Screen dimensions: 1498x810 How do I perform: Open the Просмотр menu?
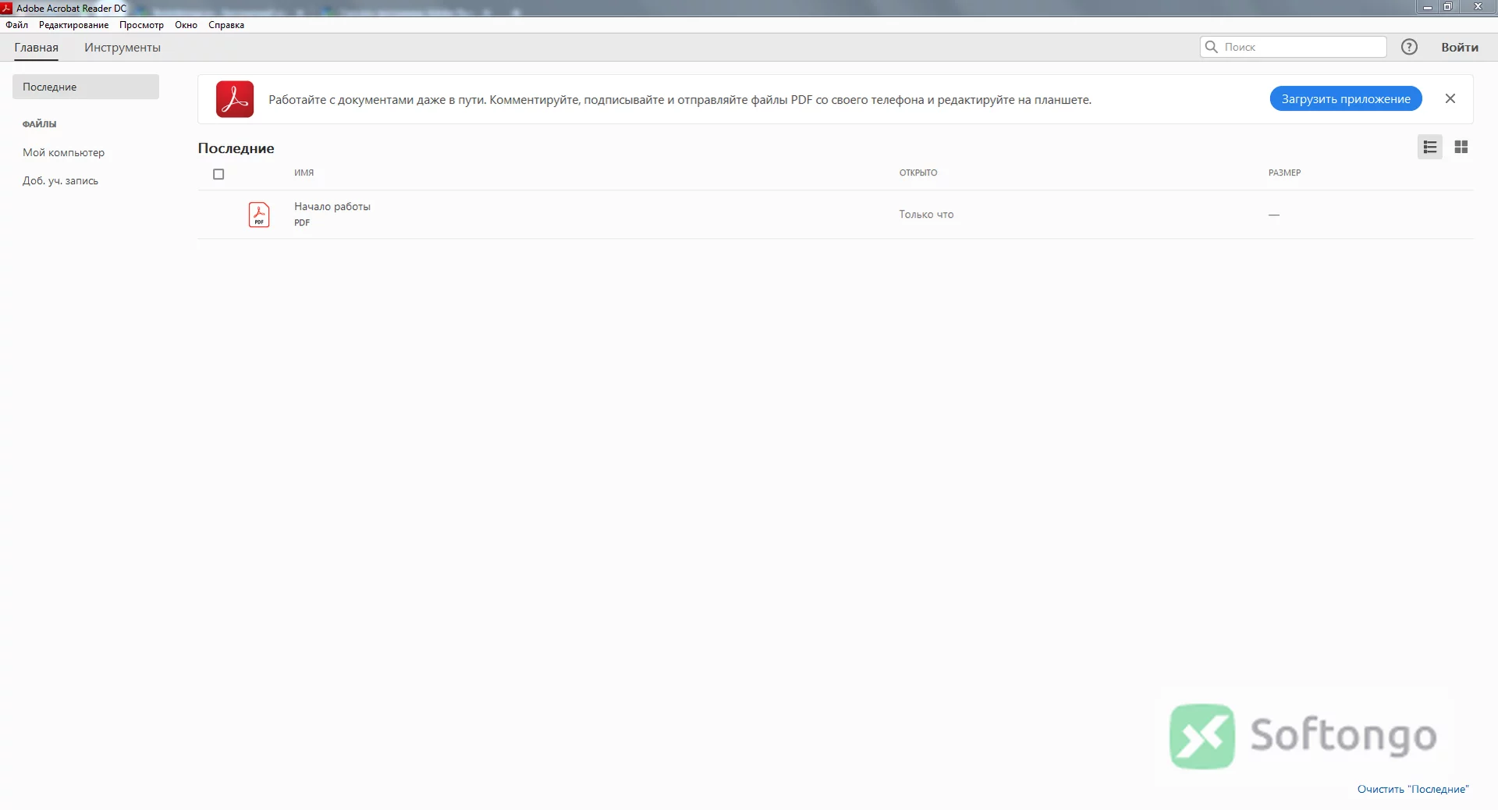(x=141, y=25)
